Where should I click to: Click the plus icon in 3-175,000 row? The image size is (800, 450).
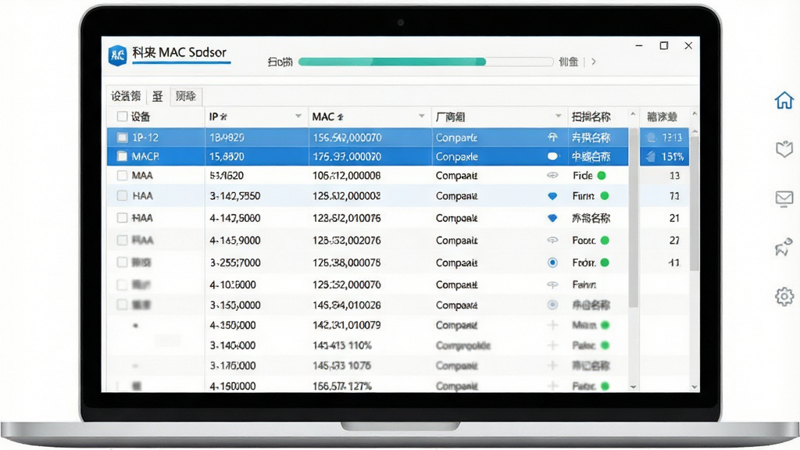point(552,366)
